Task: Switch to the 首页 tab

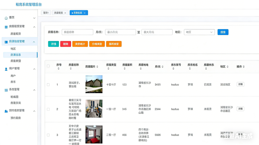Action: (46, 13)
